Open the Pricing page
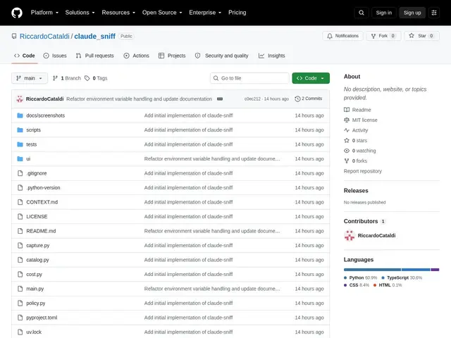 237,13
